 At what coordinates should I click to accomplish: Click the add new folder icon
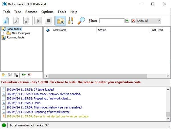pos(4,75)
